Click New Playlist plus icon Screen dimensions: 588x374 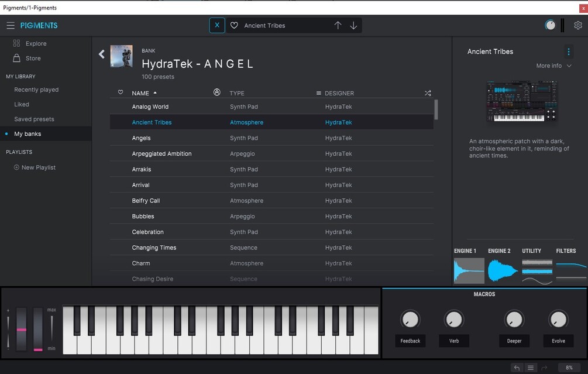coord(16,167)
